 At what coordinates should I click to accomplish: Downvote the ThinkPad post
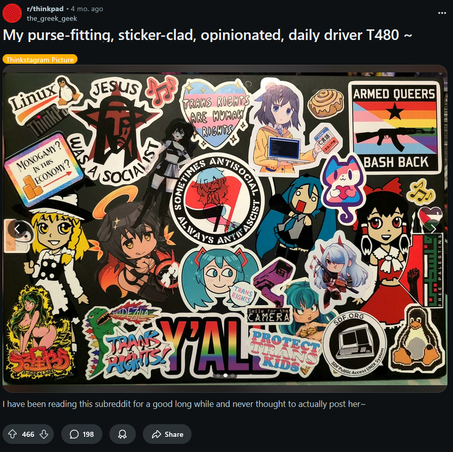tap(44, 434)
